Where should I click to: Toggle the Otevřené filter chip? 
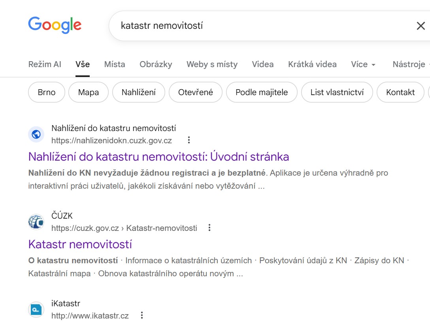pos(195,92)
